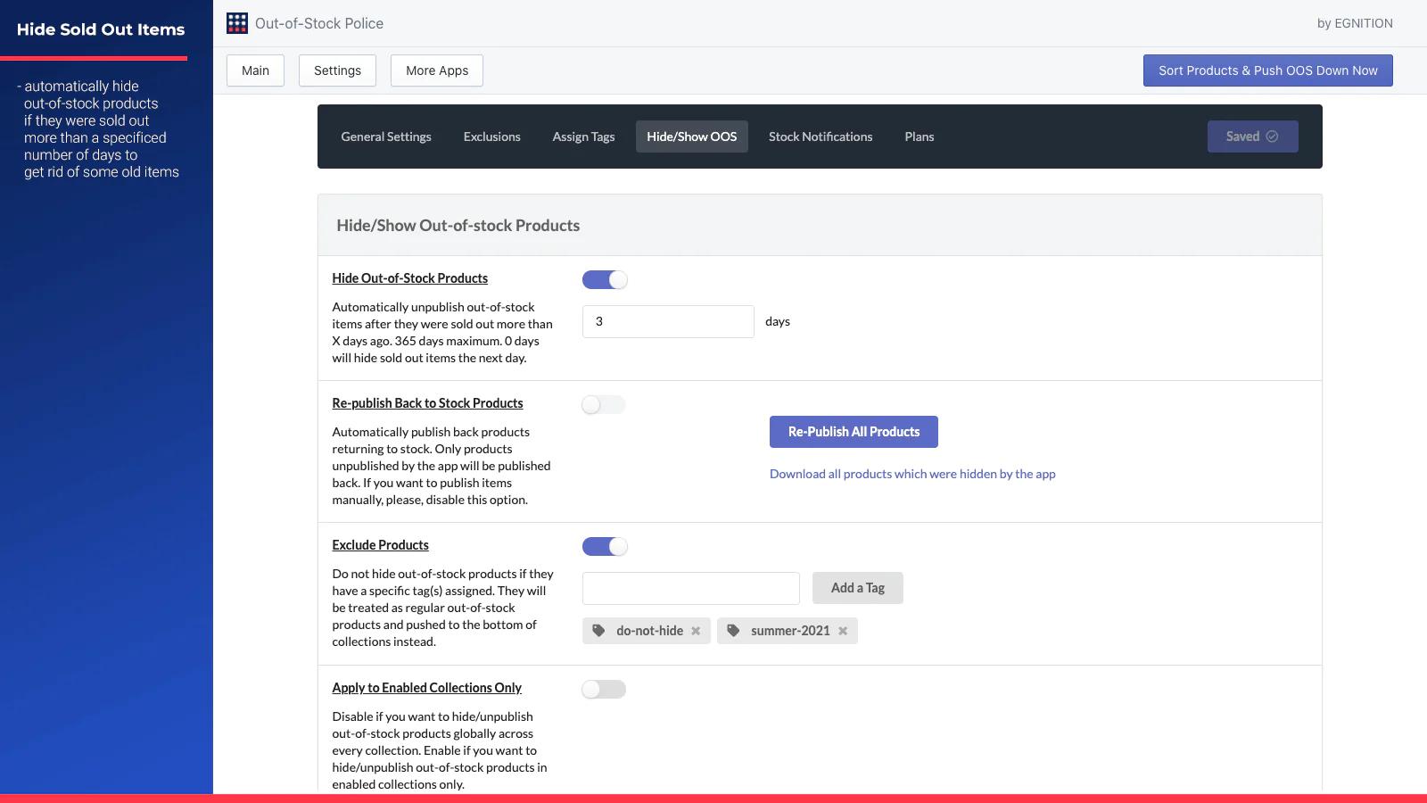This screenshot has height=803, width=1427.
Task: Open the General Settings tab
Action: (386, 137)
